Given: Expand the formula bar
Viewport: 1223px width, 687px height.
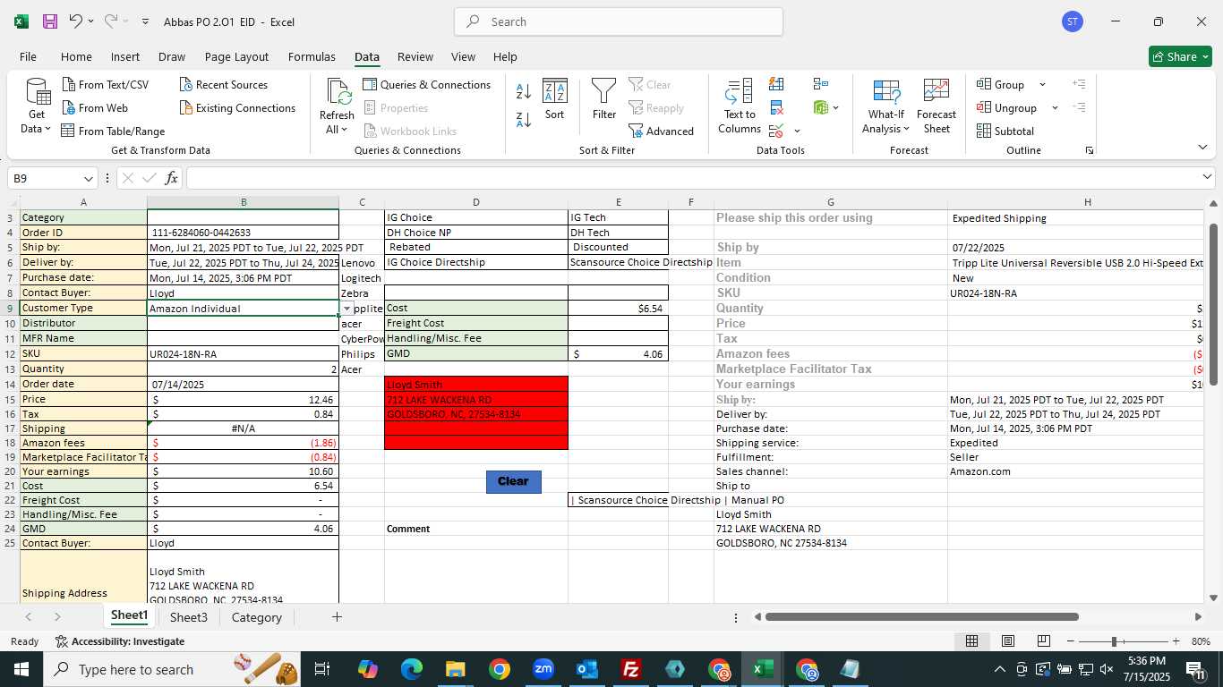Looking at the screenshot, I should [1207, 178].
